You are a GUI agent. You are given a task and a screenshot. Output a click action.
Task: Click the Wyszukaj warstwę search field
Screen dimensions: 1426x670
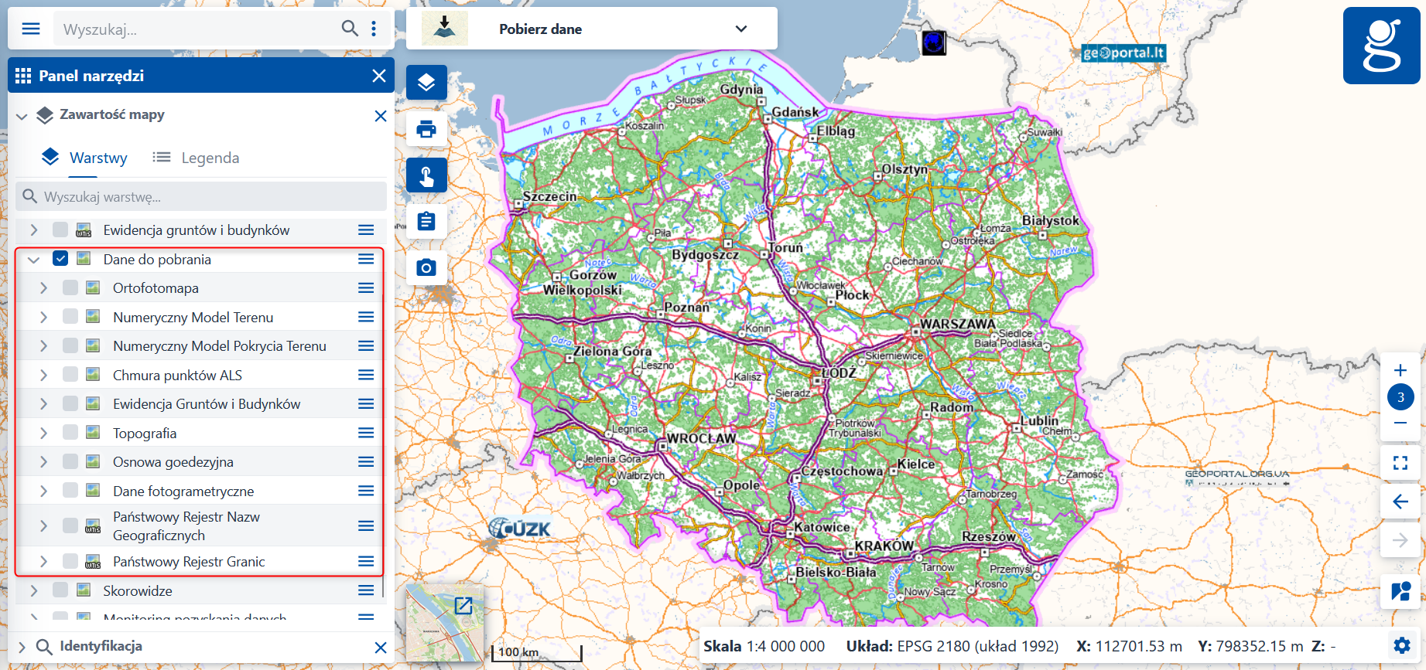[x=201, y=197]
